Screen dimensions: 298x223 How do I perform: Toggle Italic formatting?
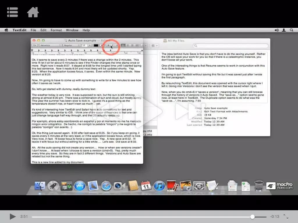[113, 45]
